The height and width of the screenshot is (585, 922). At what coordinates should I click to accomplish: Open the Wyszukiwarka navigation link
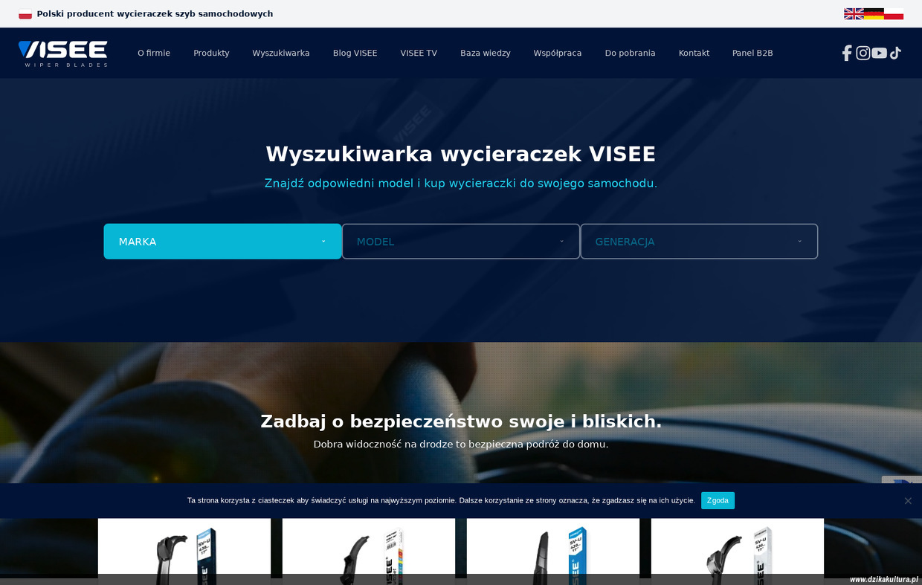click(280, 53)
